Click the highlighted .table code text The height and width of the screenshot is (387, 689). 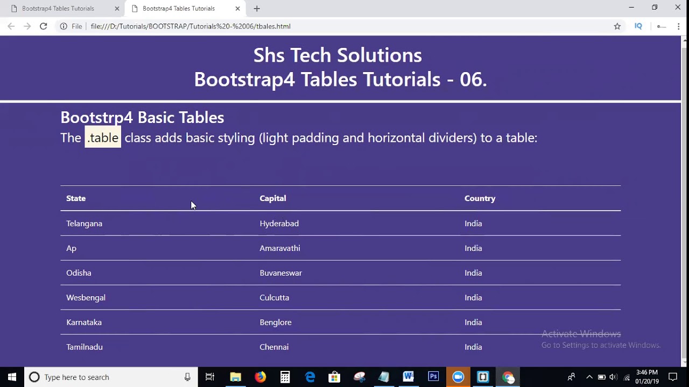point(103,138)
